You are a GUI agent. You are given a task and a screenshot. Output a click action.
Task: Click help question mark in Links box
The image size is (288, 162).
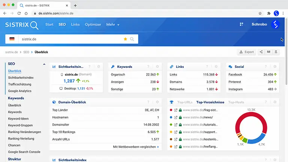pos(207,66)
